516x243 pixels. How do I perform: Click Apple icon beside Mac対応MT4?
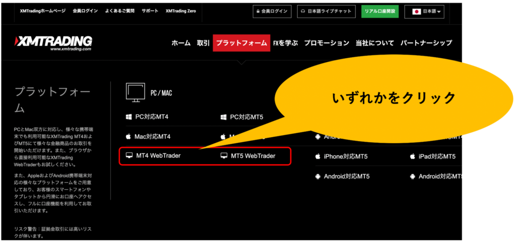[128, 136]
